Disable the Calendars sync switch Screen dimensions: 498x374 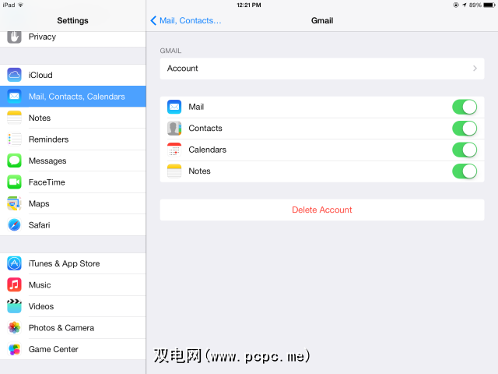[x=465, y=150]
